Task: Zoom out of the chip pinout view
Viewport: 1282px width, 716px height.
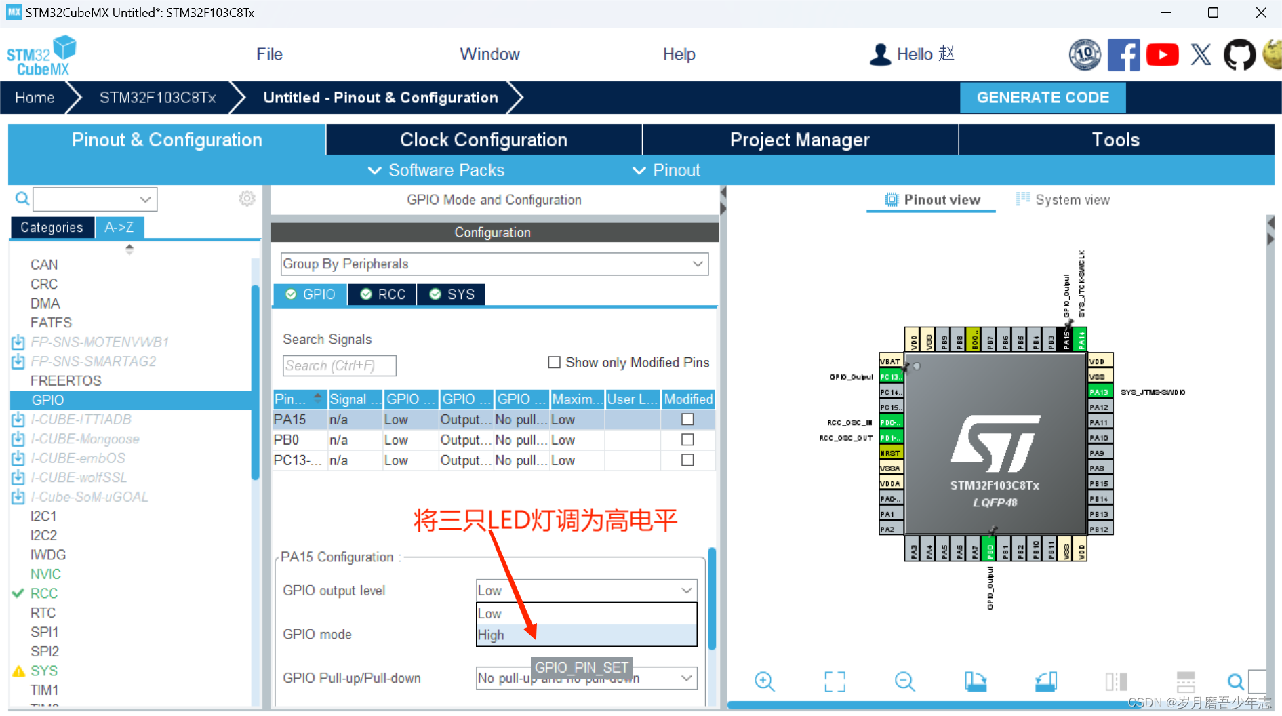Action: (904, 681)
